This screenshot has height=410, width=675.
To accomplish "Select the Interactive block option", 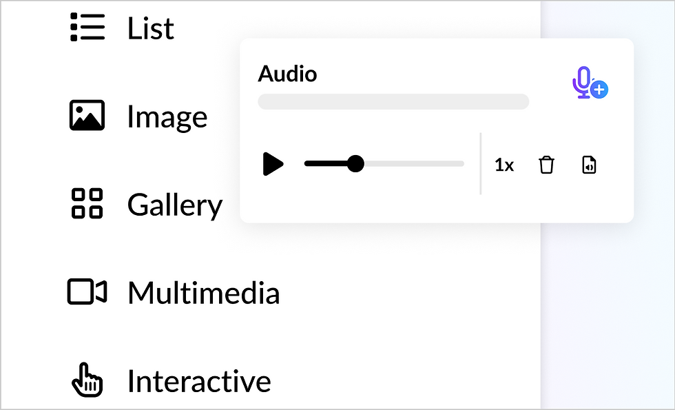I will (x=199, y=381).
